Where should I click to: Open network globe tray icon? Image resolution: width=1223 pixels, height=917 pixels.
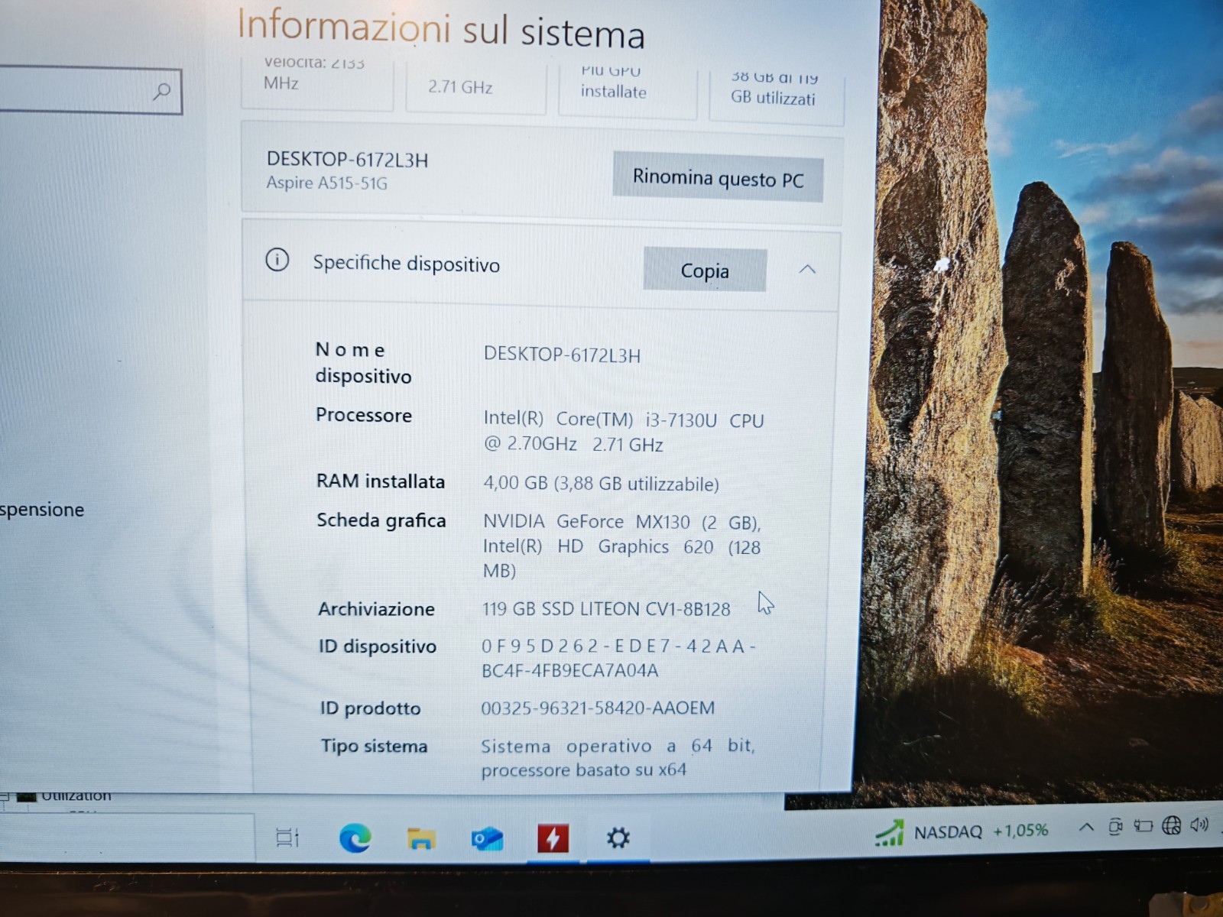(1171, 825)
